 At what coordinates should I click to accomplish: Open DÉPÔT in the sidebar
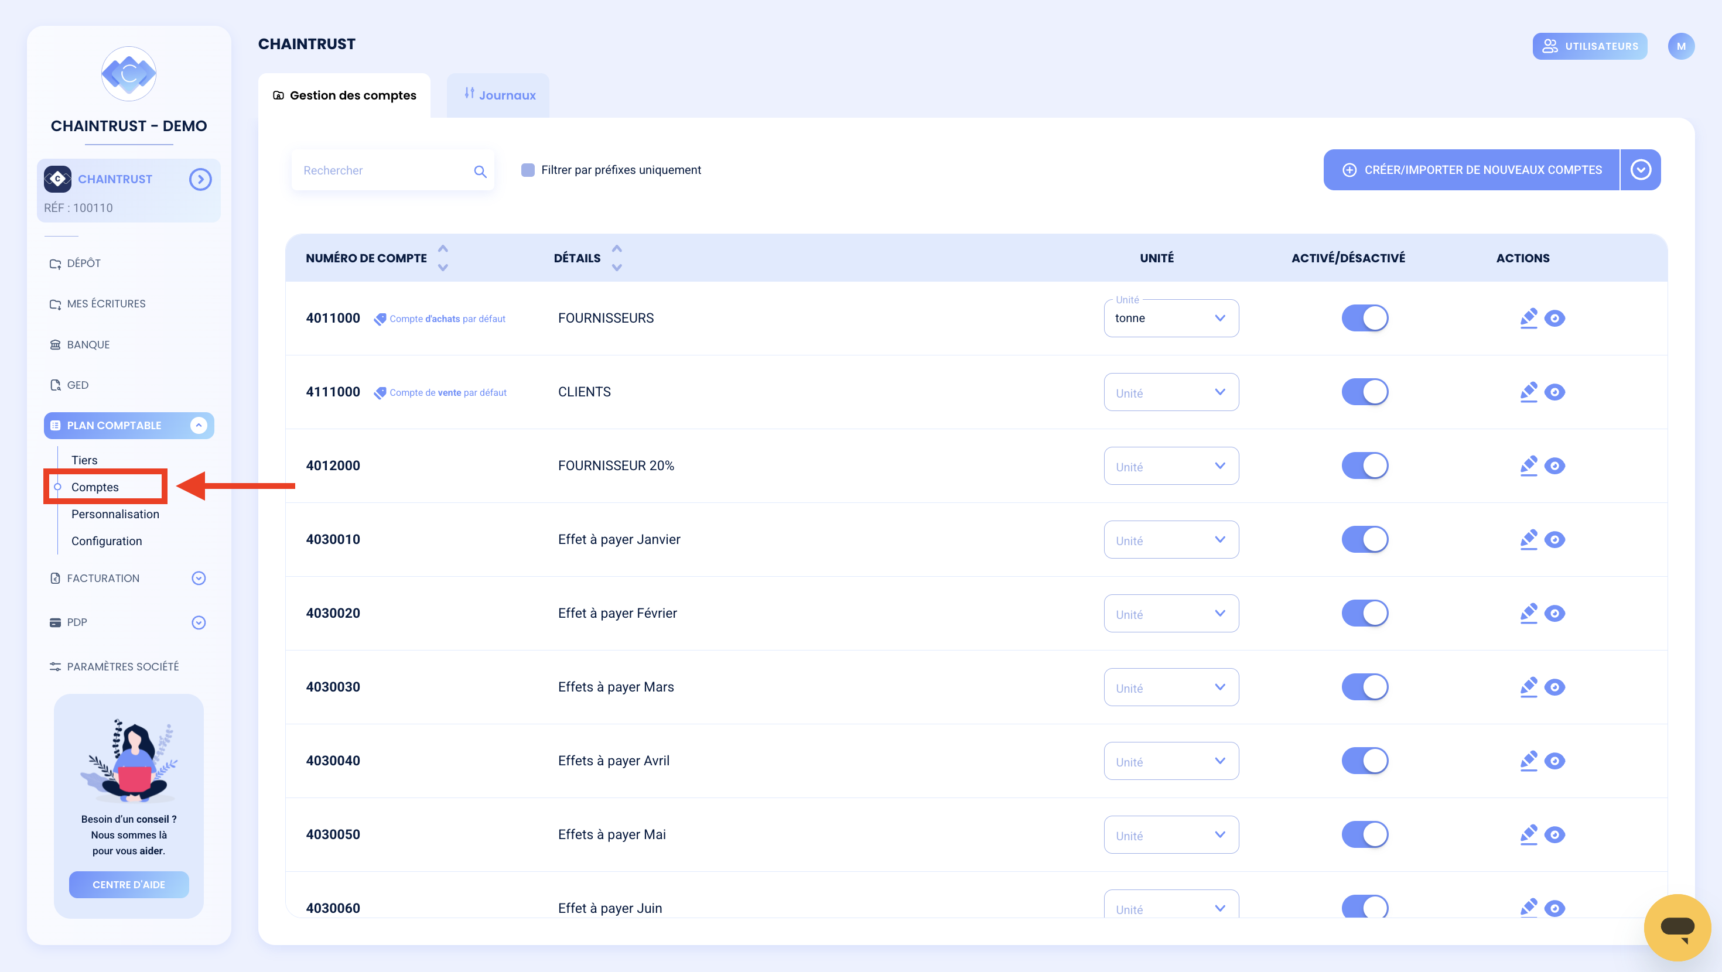coord(76,263)
